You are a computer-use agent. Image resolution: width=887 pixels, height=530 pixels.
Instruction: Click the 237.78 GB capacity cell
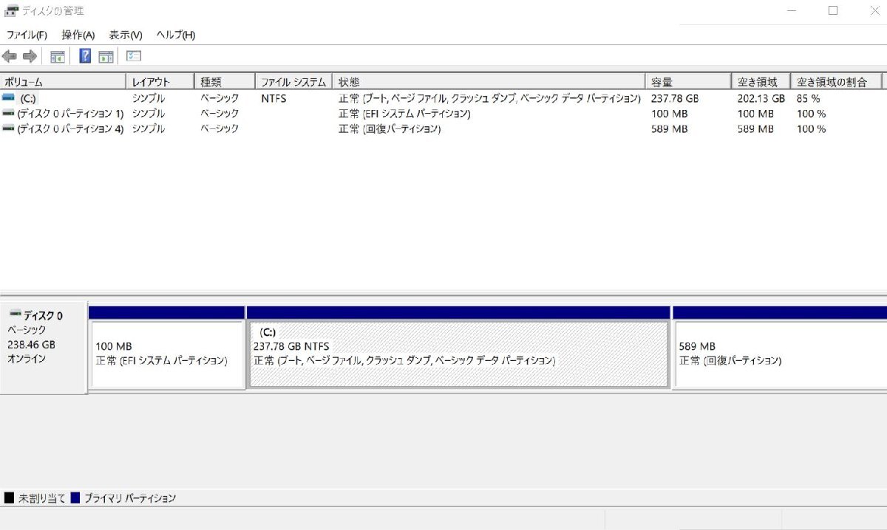click(x=675, y=98)
